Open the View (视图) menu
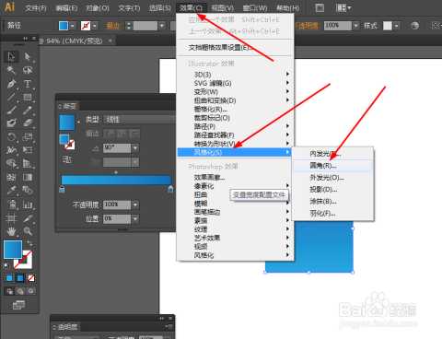This screenshot has height=339, width=442. (223, 8)
